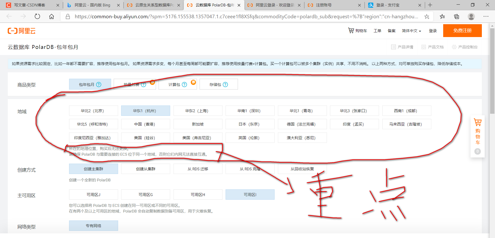Viewport: 495px width, 238px height.
Task: Select region 华东2（上海）
Action: pyautogui.click(x=198, y=111)
